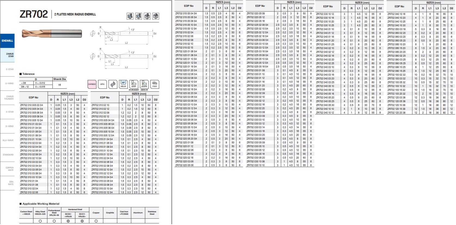
Task: Select the AlTiN coating icon
Action: pyautogui.click(x=102, y=84)
